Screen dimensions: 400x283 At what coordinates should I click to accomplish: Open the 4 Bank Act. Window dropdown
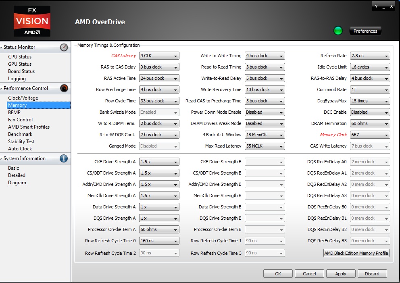click(x=265, y=135)
